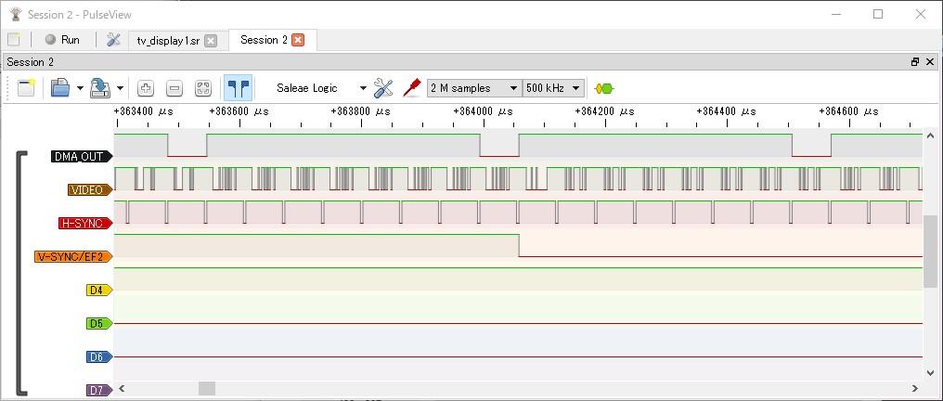Click the red probe channels icon
The height and width of the screenshot is (401, 943).
pyautogui.click(x=412, y=88)
